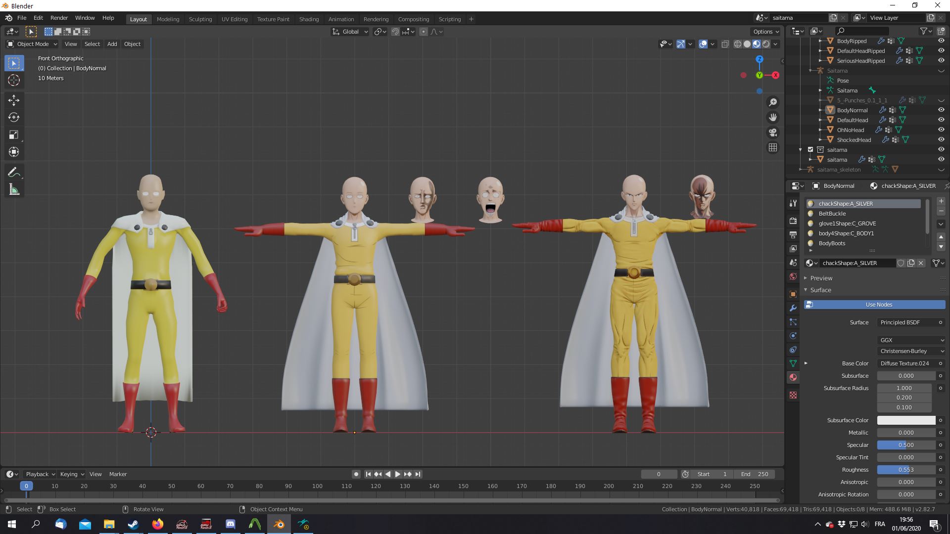Select the Annotate tool
This screenshot has height=534, width=950.
point(14,173)
